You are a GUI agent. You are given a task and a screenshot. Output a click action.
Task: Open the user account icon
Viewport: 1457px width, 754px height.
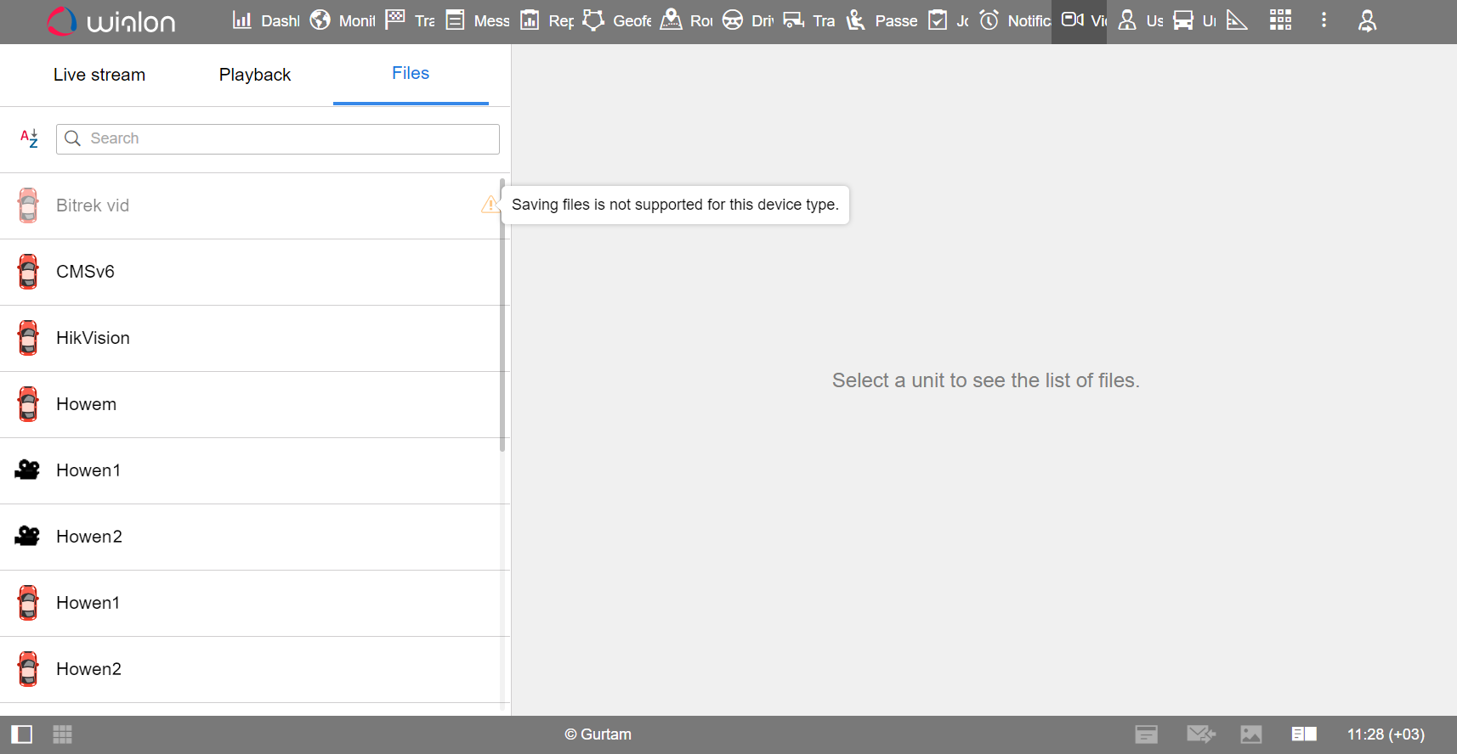point(1367,20)
